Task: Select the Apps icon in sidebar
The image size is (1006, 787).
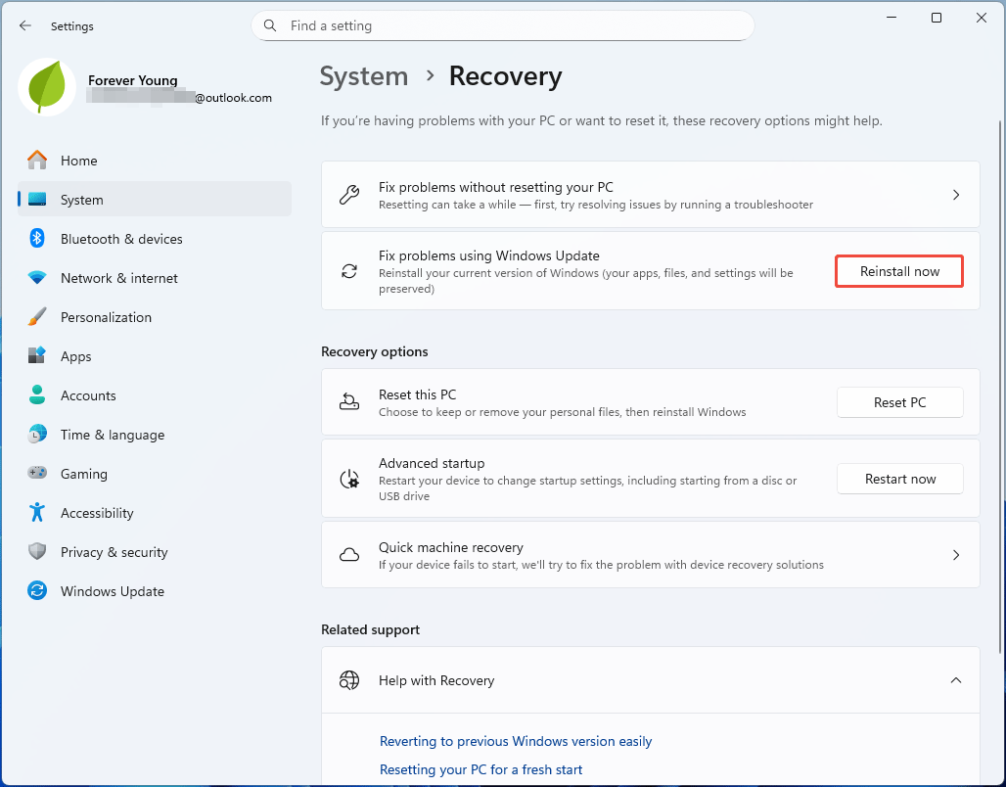Action: pos(37,356)
